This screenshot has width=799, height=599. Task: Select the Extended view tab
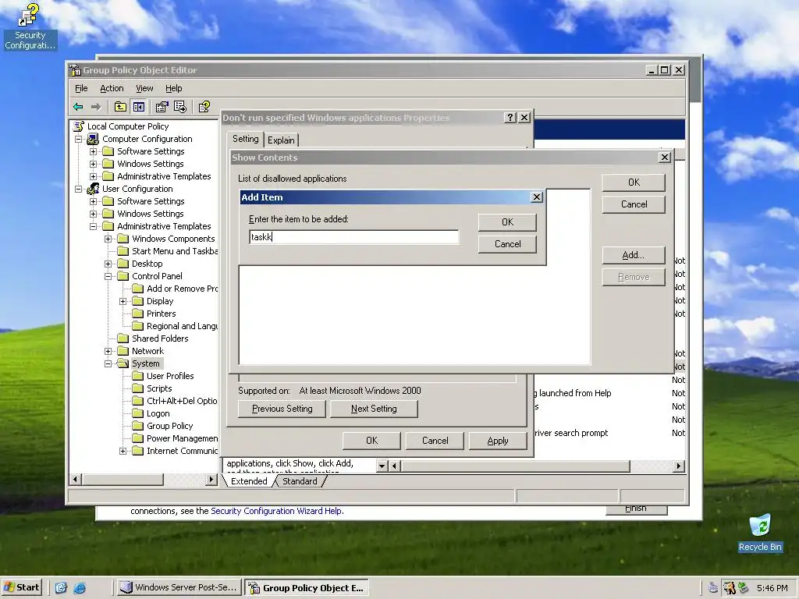coord(249,481)
